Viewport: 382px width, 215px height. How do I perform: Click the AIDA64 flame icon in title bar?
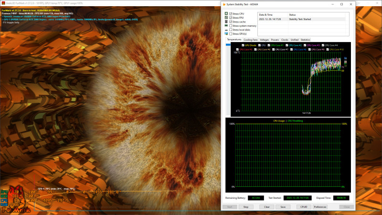click(224, 4)
